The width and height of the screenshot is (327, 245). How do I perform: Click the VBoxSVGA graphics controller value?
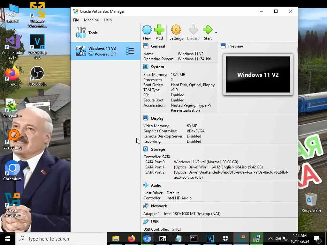click(x=196, y=131)
